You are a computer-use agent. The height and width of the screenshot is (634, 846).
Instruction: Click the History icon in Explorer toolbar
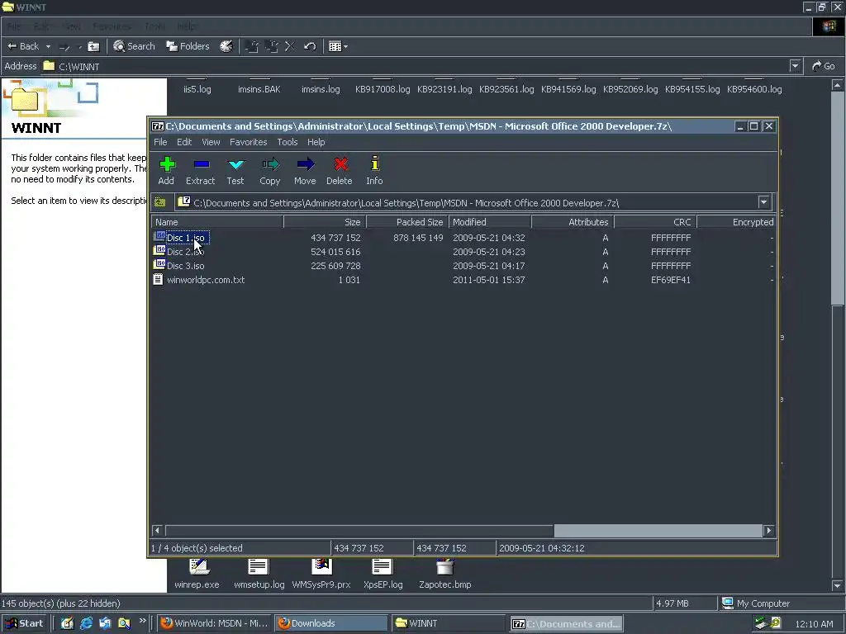(x=226, y=46)
